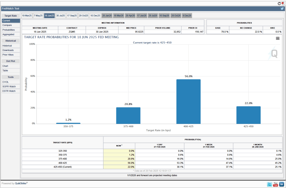
Task: Select the 9 Dec26 meeting tab
Action: (187, 16)
